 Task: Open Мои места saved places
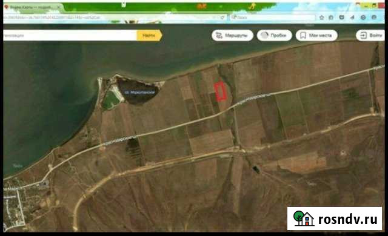[316, 36]
